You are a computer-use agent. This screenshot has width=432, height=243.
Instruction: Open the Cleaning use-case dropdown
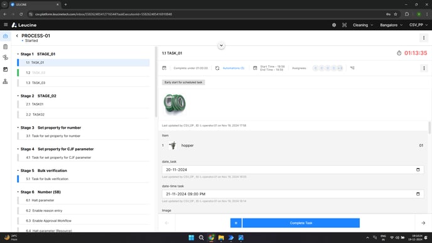(363, 25)
